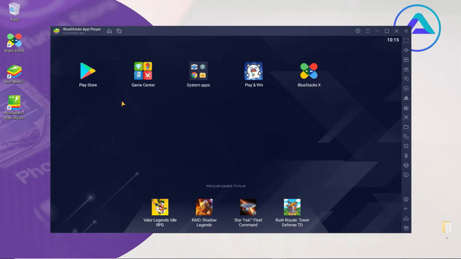Click the folder media manager icon
The width and height of the screenshot is (461, 259).
click(x=406, y=127)
